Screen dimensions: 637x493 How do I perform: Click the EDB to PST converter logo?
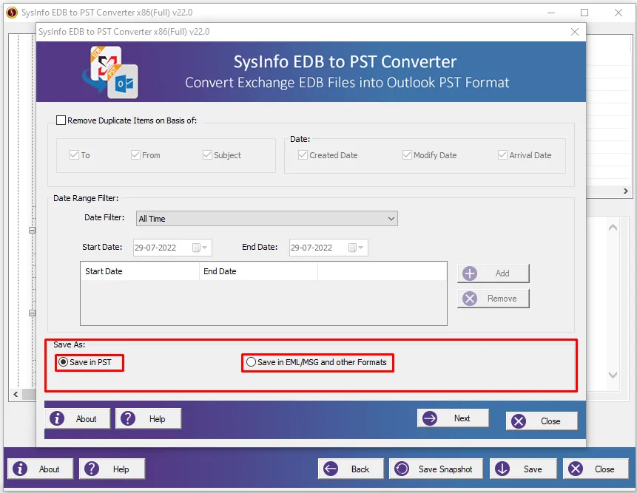tap(110, 72)
